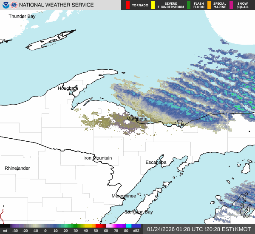Image resolution: width=255 pixels, height=234 pixels.
Task: Select the Escanaba city label
Action: (x=156, y=163)
